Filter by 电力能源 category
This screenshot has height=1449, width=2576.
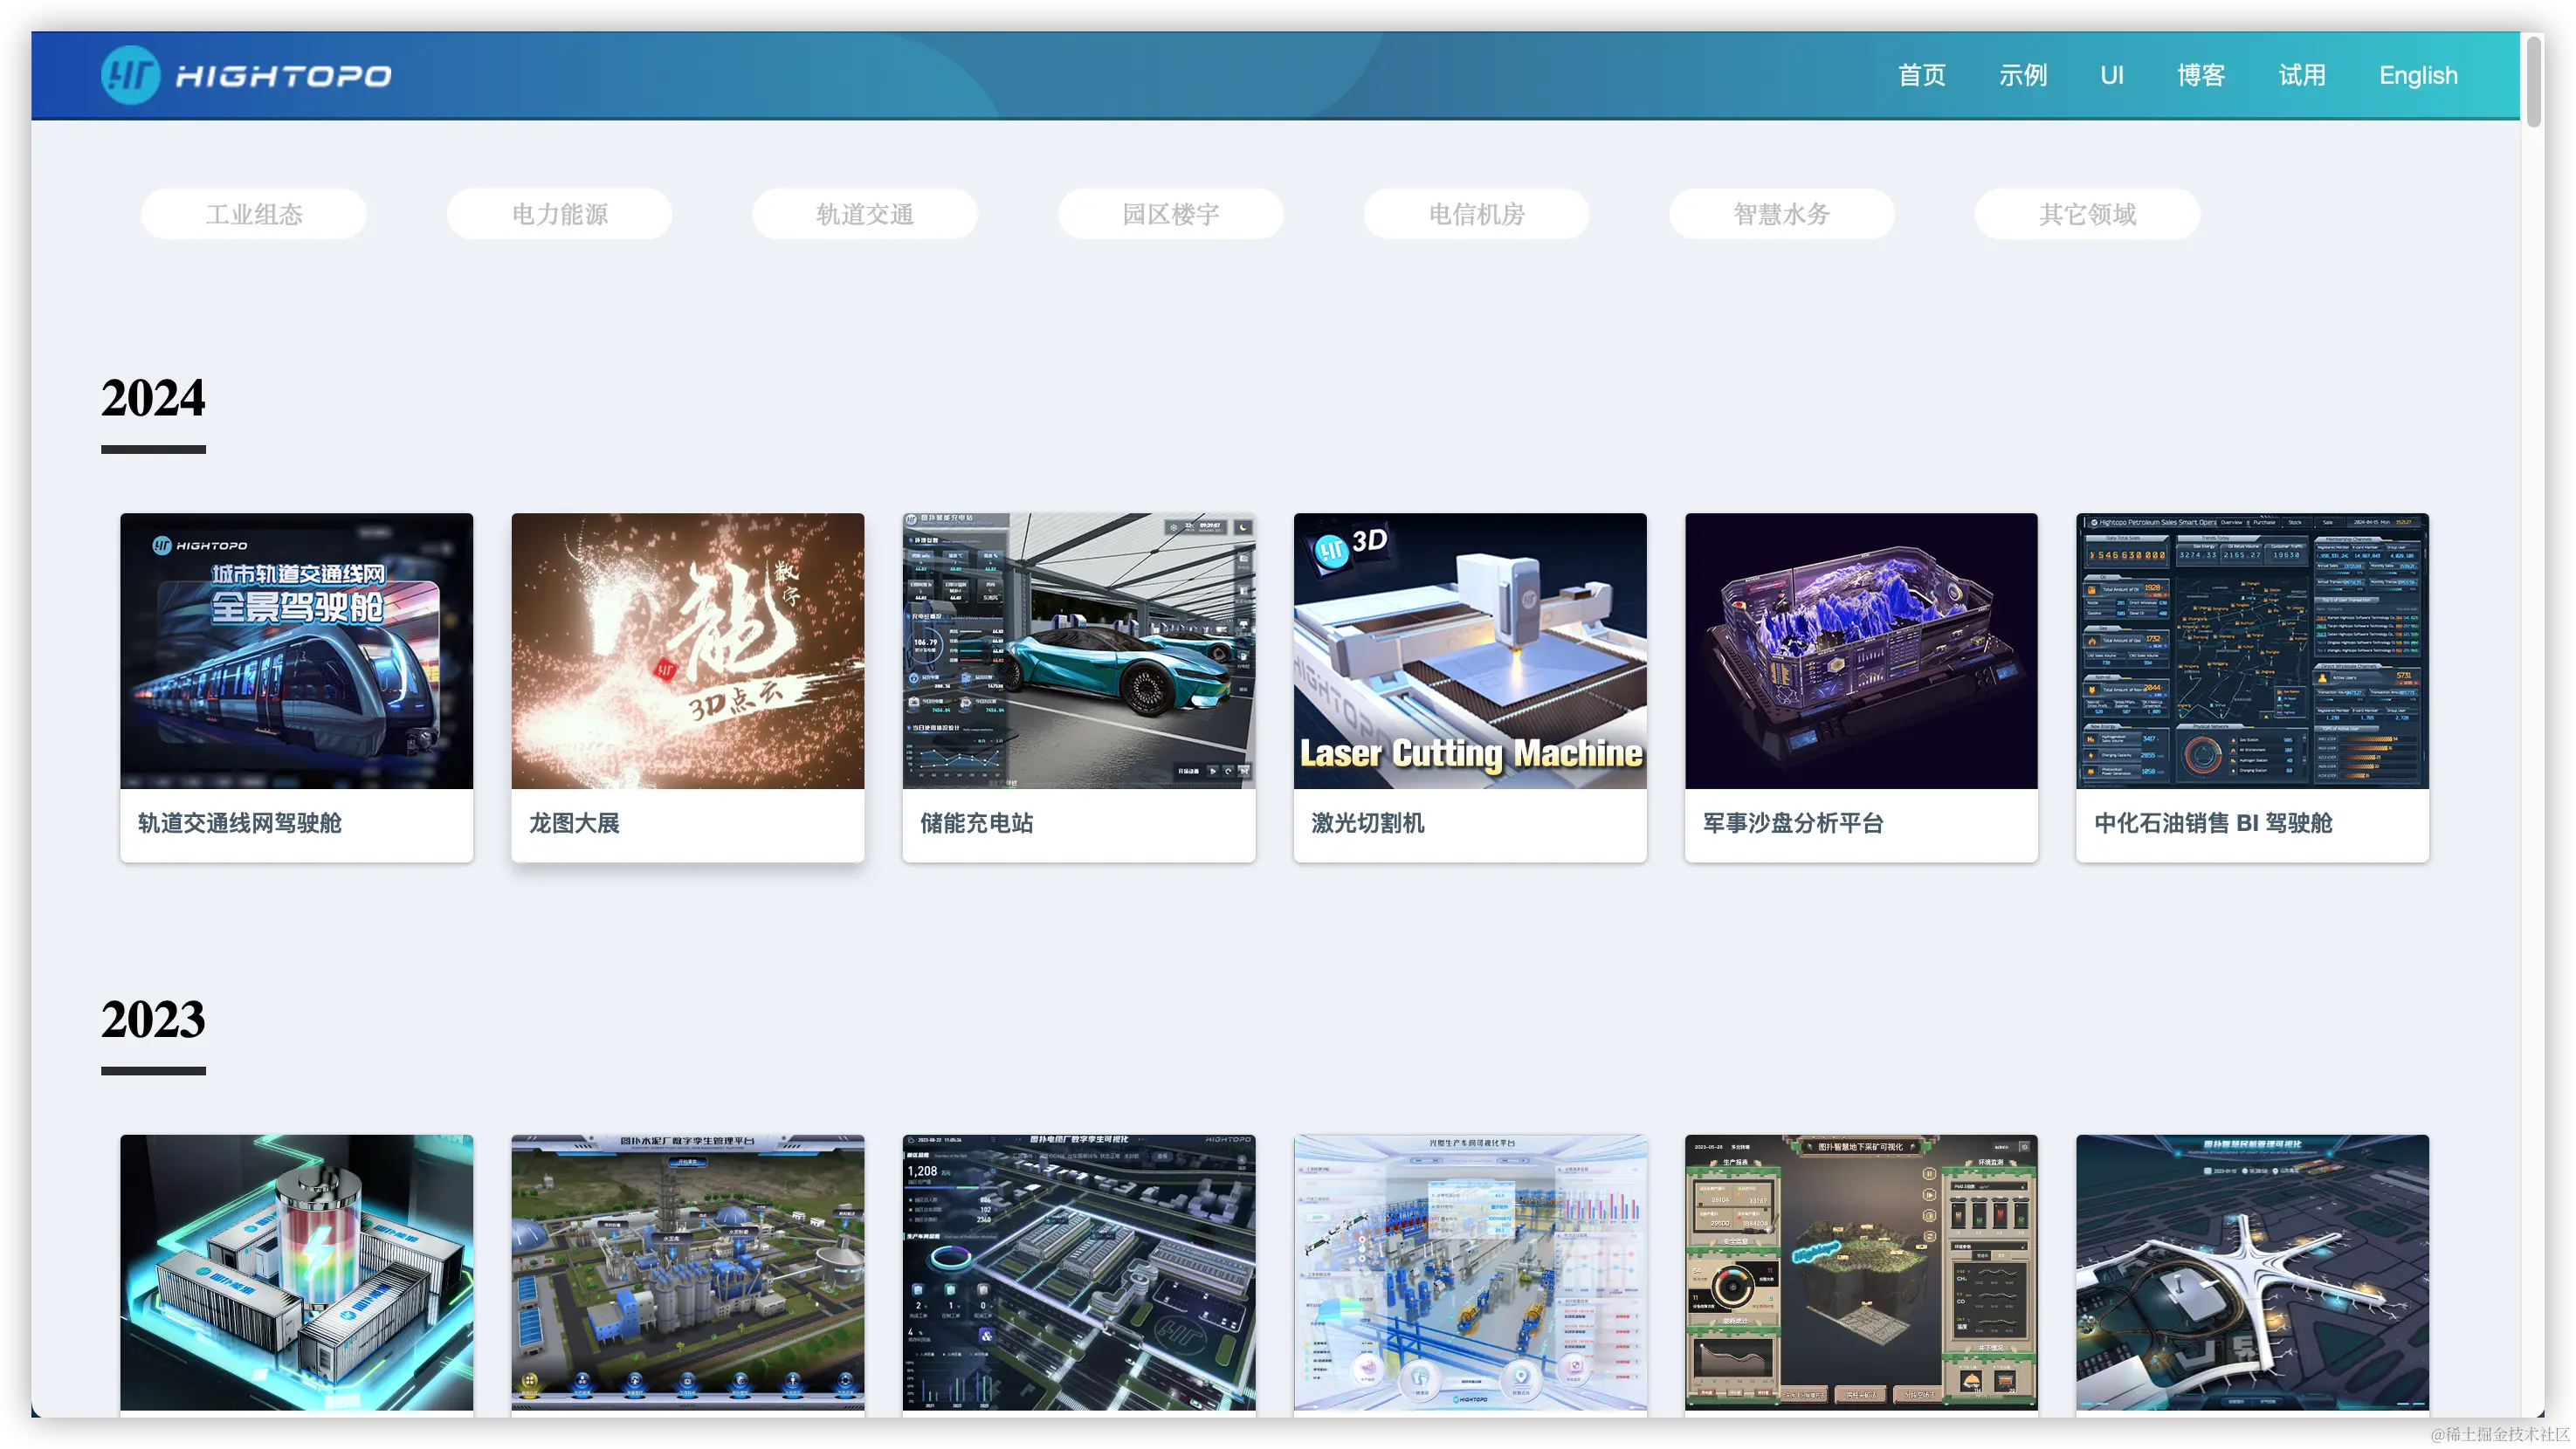pyautogui.click(x=559, y=214)
